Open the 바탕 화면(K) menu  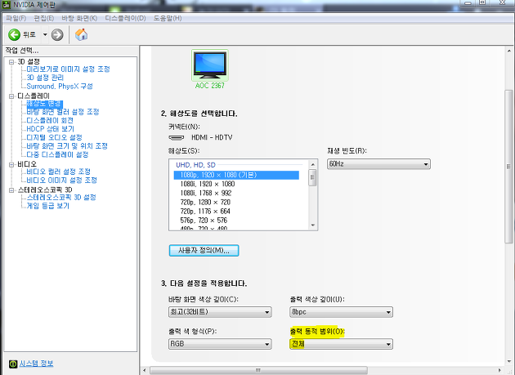click(79, 18)
